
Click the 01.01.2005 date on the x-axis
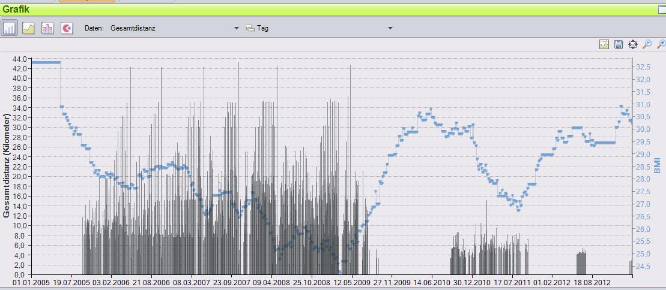pyautogui.click(x=31, y=282)
